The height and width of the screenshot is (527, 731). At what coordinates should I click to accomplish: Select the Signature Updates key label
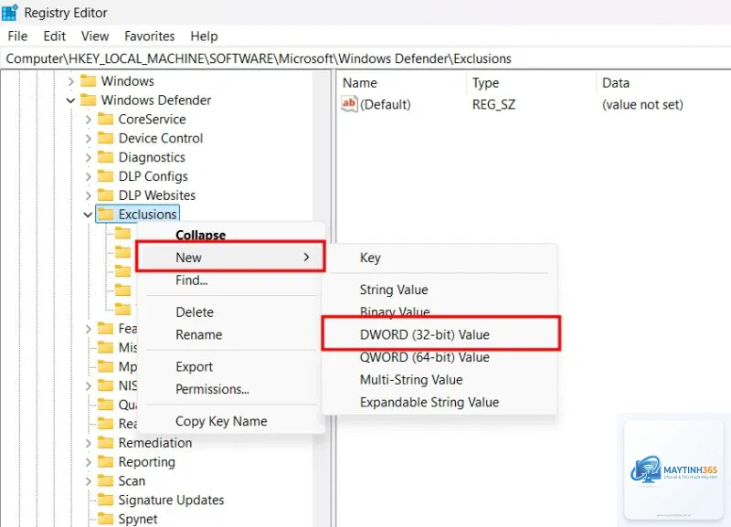pyautogui.click(x=171, y=500)
